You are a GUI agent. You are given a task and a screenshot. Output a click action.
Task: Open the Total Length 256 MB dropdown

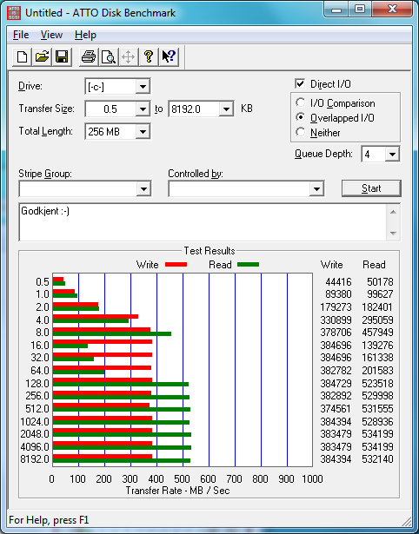[143, 131]
